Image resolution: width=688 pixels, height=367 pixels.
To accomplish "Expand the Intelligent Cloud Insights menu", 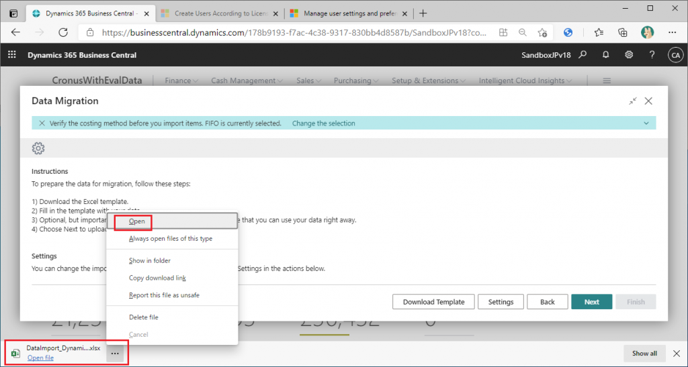I will (525, 81).
